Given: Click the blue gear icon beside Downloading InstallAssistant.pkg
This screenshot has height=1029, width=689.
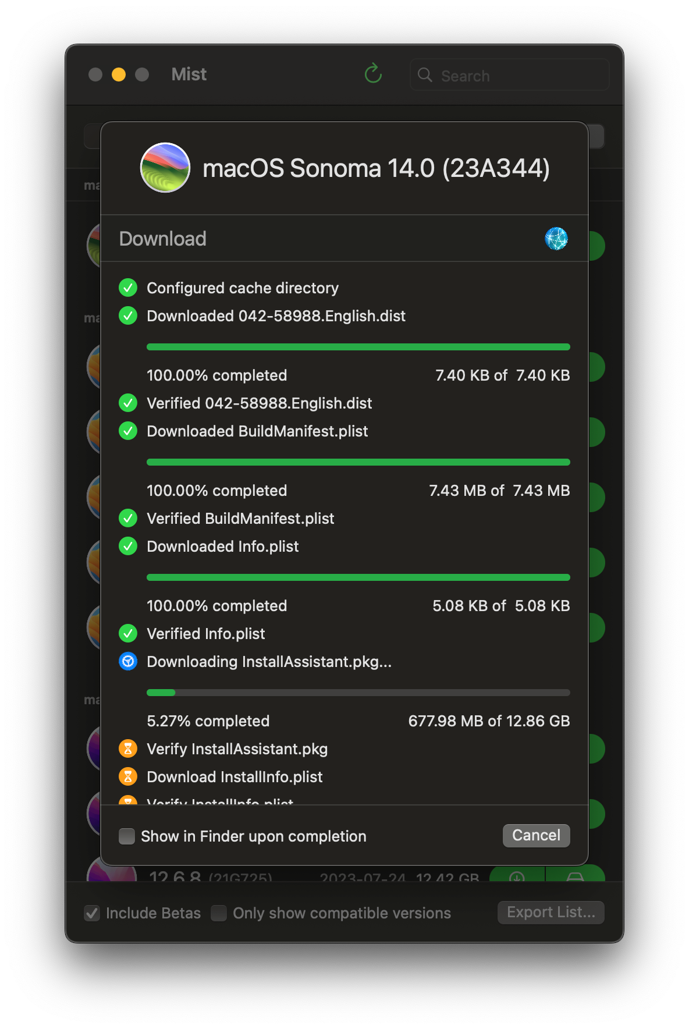Looking at the screenshot, I should point(128,661).
